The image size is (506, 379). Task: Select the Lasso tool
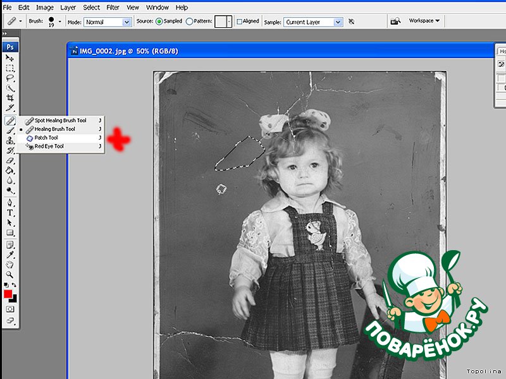[x=10, y=78]
